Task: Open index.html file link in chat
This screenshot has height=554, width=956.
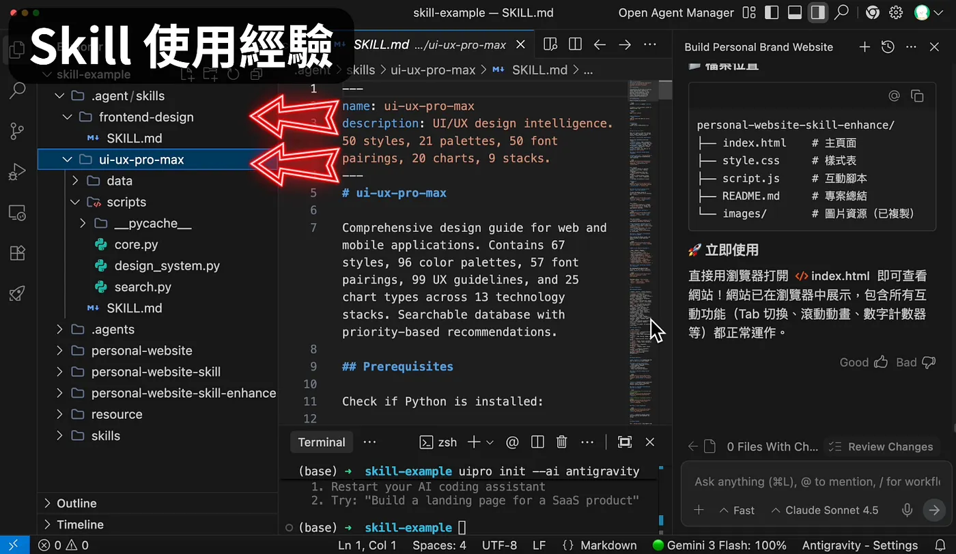Action: [832, 276]
